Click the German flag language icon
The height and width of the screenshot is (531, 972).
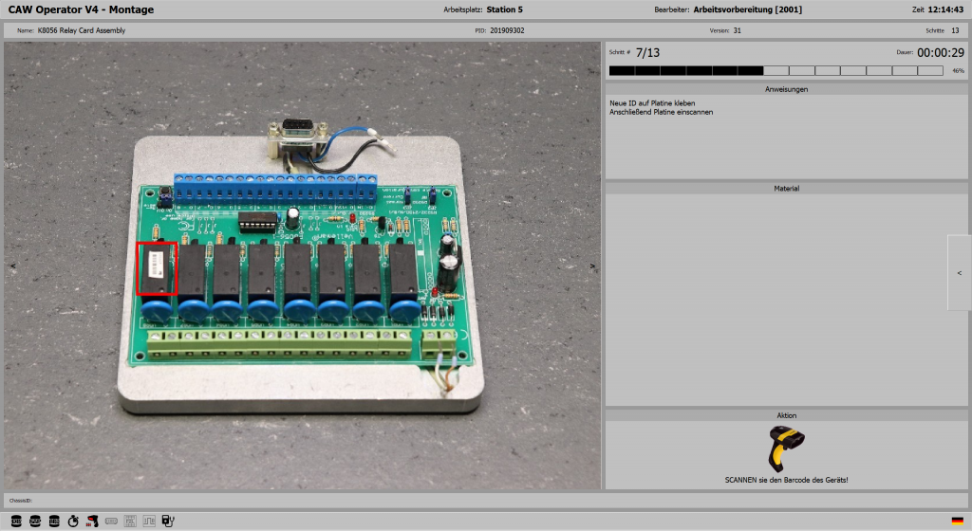tap(958, 522)
